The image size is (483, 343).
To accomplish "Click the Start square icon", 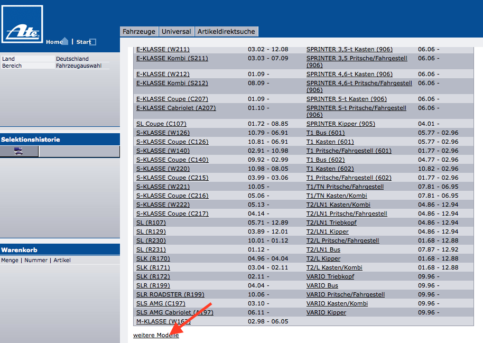I will click(93, 42).
